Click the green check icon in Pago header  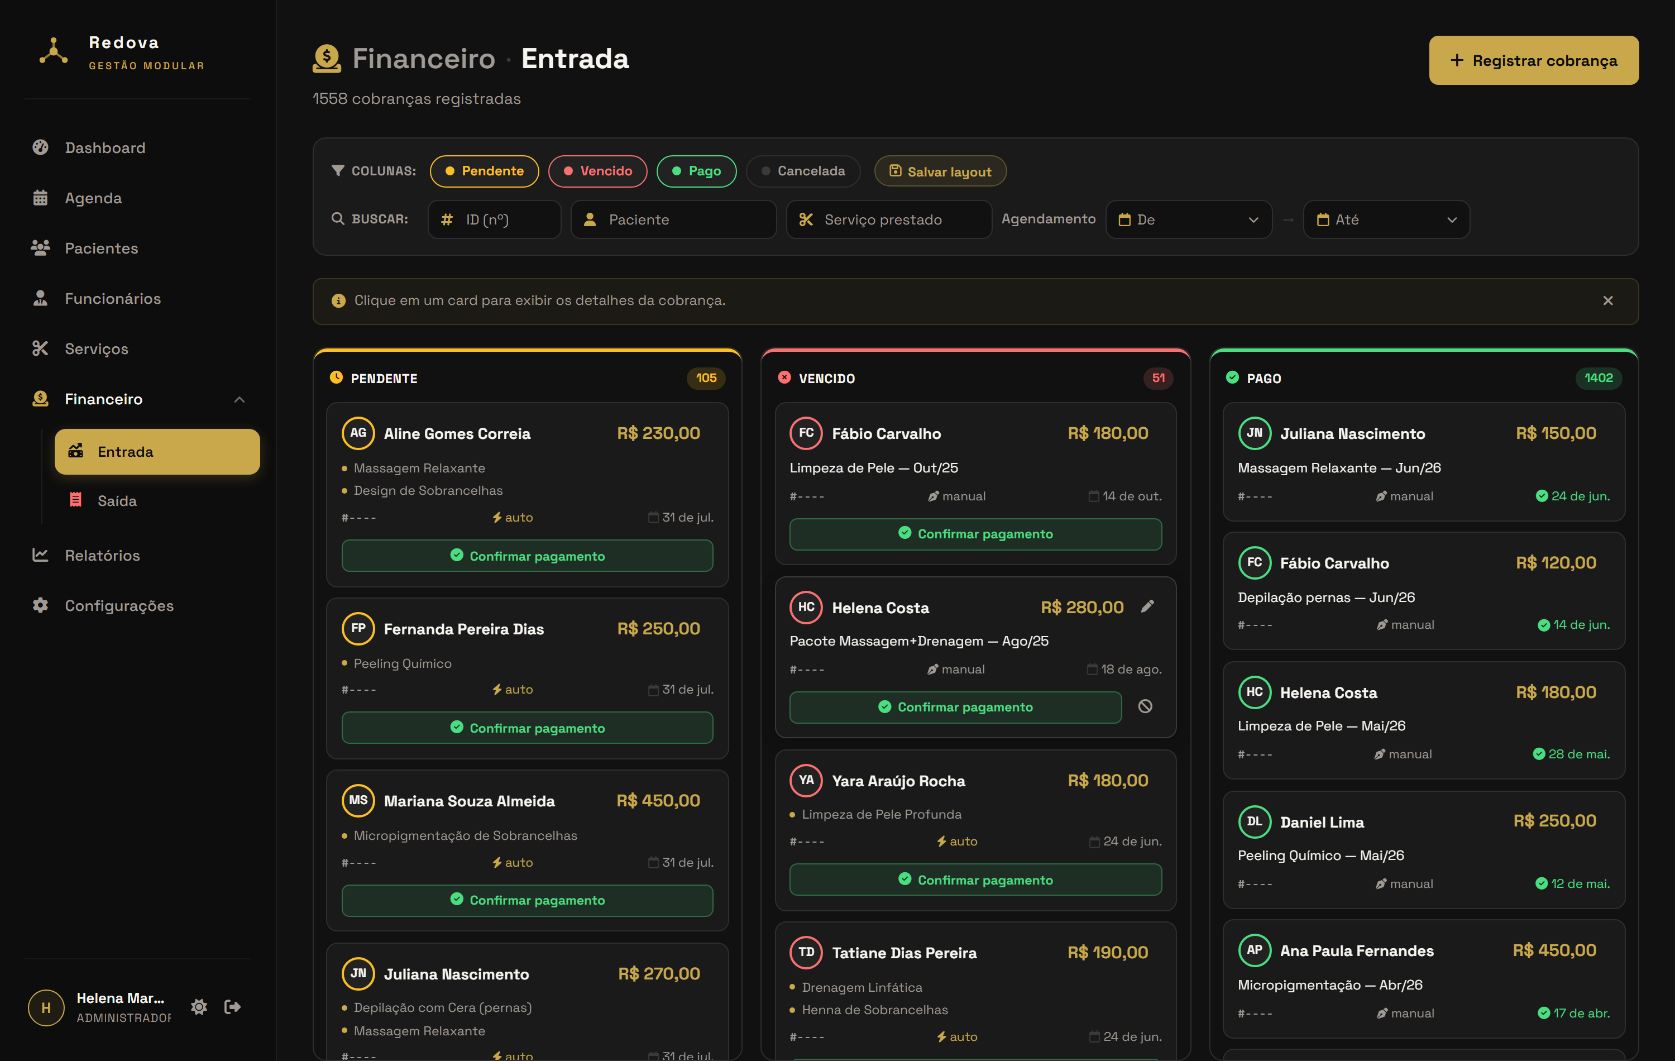(1233, 378)
